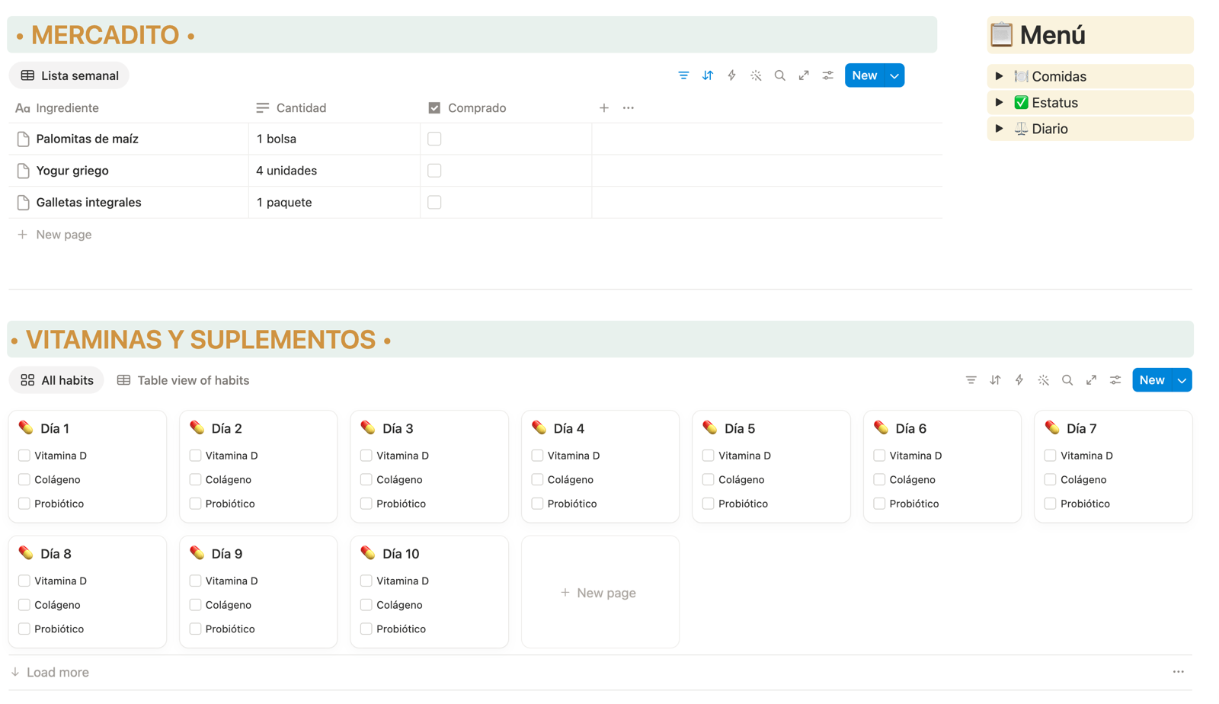Select the Lista semanal view tab
Image resolution: width=1219 pixels, height=704 pixels.
[69, 75]
